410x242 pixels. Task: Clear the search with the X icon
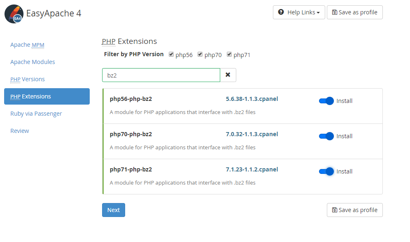click(228, 75)
